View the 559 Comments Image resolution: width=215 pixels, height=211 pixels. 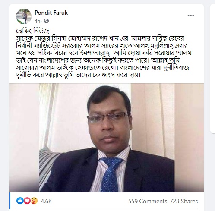(x=148, y=201)
